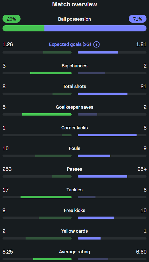
Task: Click the Tackles green bar
Action: 46,197
